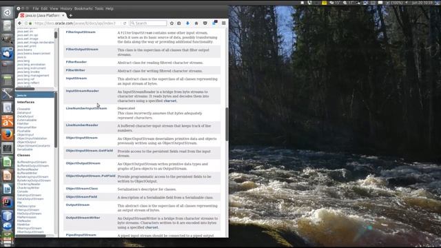The image size is (441, 248).
Task: Reload the page using the refresh icon
Action: (x=125, y=23)
